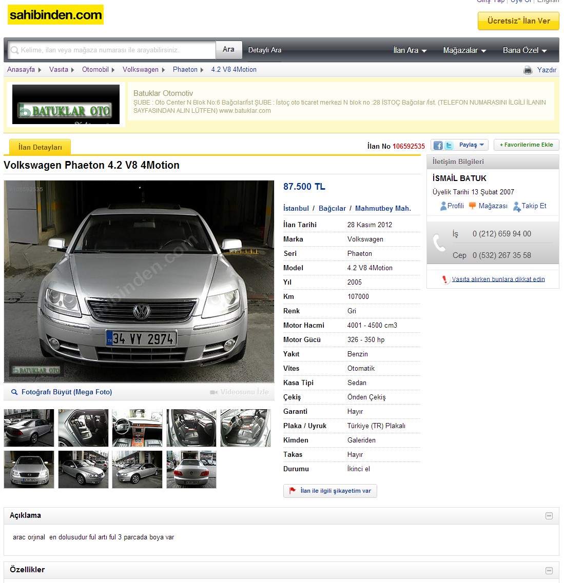
Task: Click the Batuklar Oto store logo
Action: [x=66, y=105]
